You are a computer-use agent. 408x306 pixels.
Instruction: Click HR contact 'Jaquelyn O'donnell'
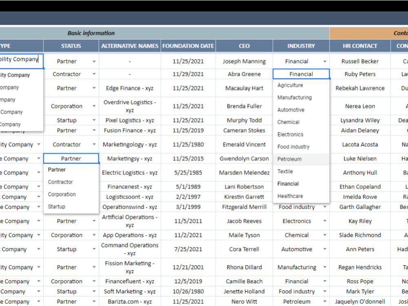coord(360,302)
